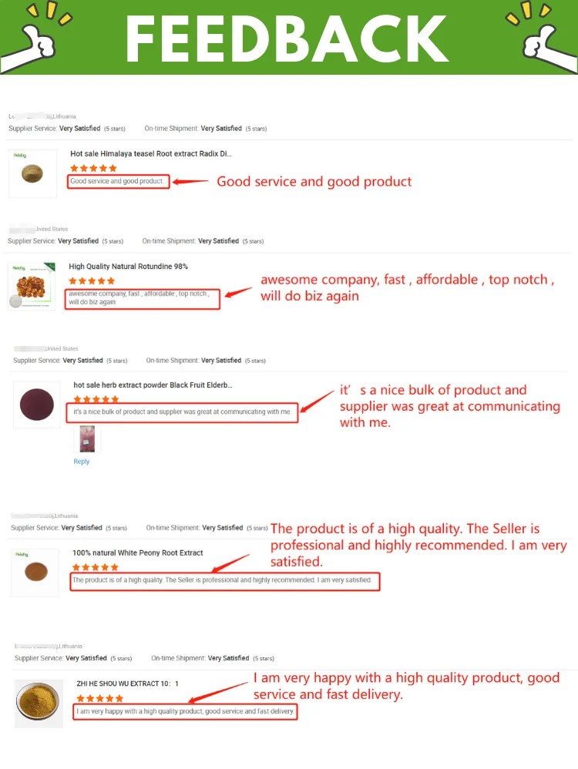Click the star rating under Himalaya teasel Root extract
The image size is (578, 769).
93,168
